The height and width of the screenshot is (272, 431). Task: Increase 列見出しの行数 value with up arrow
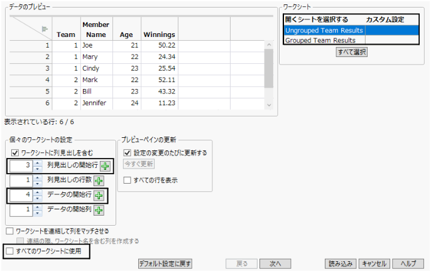38,178
